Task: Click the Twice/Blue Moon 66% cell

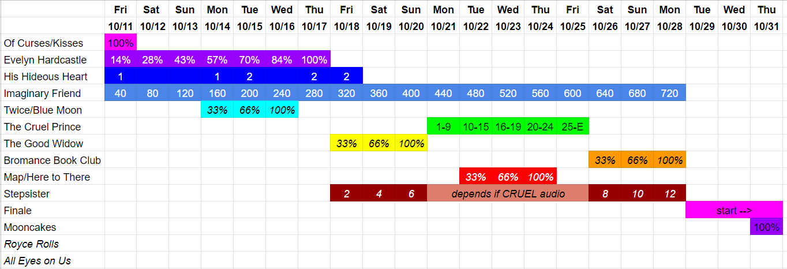Action: pos(250,110)
